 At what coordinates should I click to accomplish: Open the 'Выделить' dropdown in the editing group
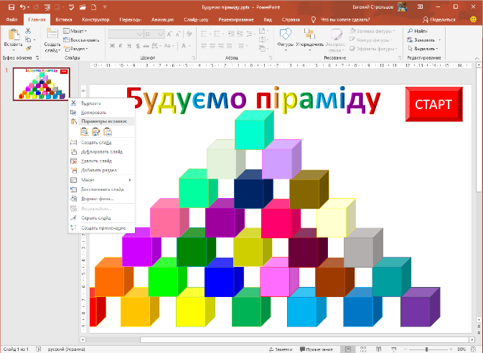coord(423,48)
